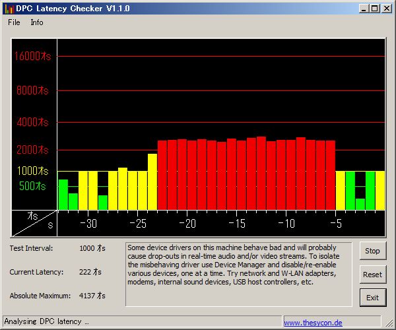Maximize the DPC Latency Checker window
This screenshot has width=396, height=330.
click(375, 9)
